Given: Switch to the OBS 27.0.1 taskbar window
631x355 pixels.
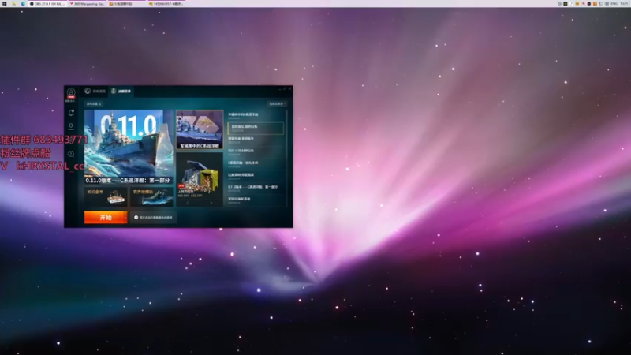Looking at the screenshot, I should [47, 4].
